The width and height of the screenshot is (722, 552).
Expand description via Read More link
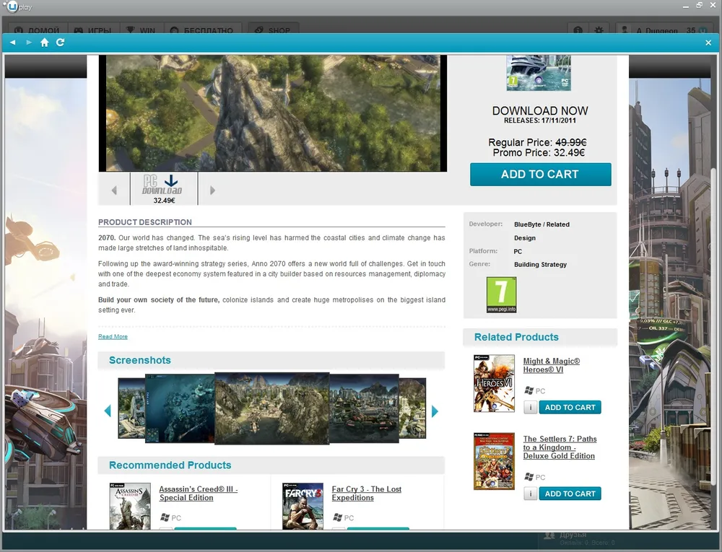tap(113, 336)
